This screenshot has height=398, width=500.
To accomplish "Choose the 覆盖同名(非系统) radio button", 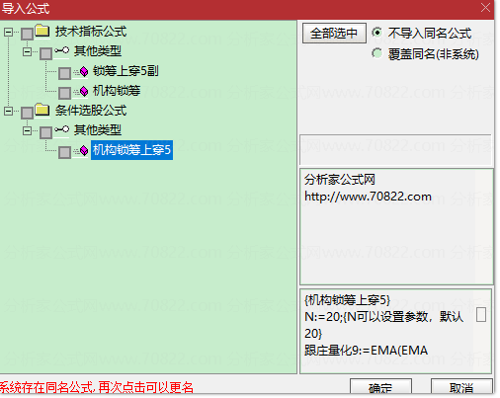I will click(x=377, y=53).
